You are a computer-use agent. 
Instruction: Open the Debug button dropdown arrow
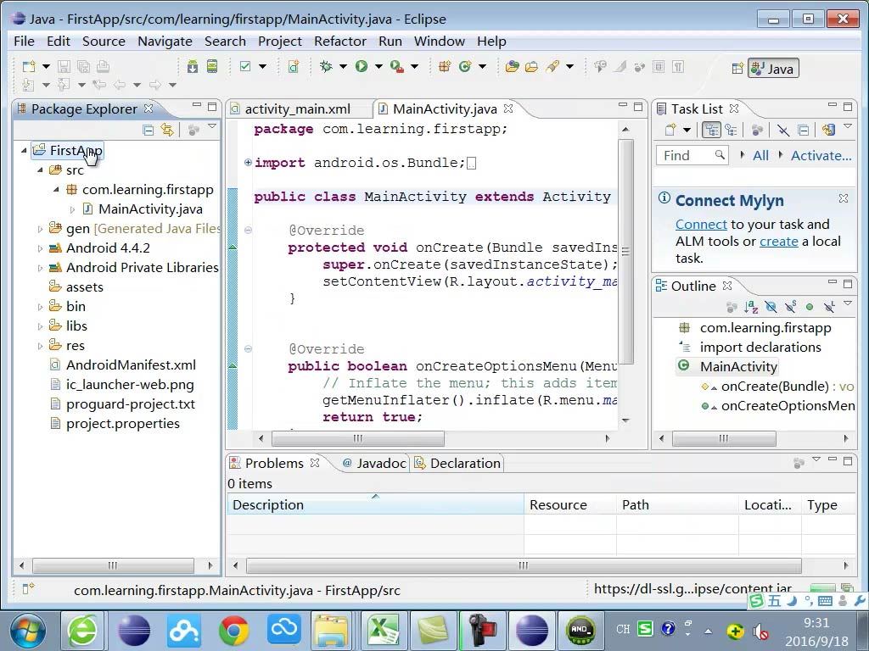343,67
